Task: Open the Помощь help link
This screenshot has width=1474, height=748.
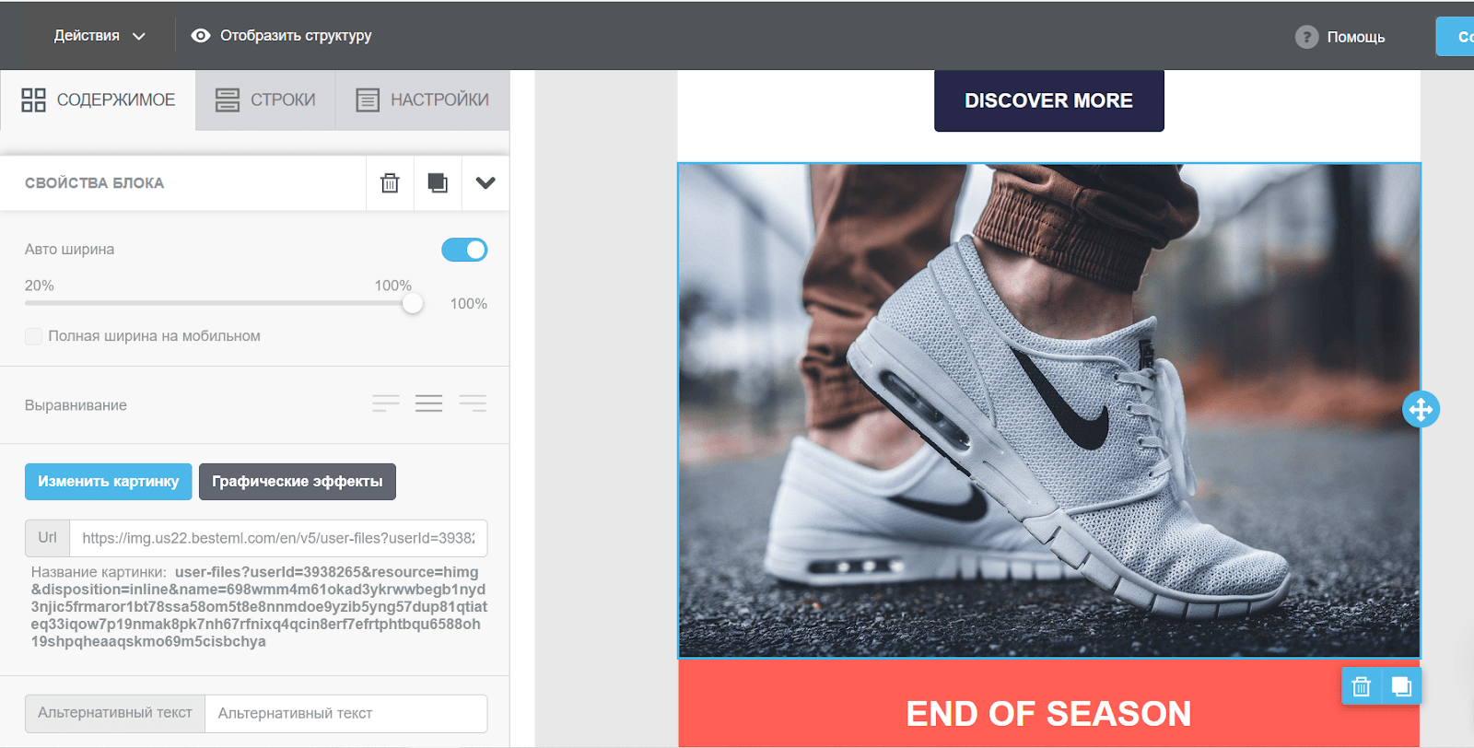Action: [1355, 37]
